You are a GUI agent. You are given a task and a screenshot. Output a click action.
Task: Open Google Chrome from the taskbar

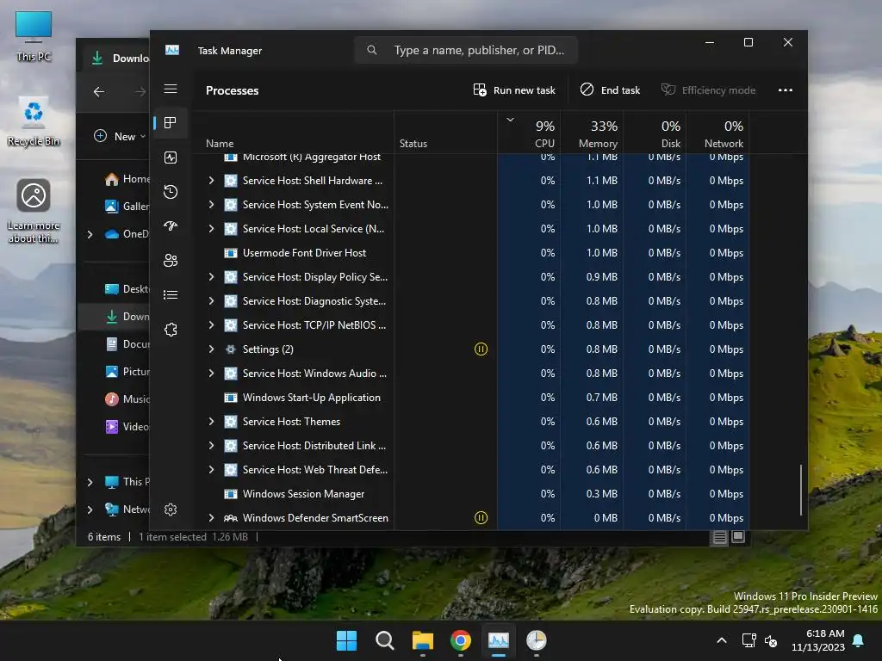[461, 640]
